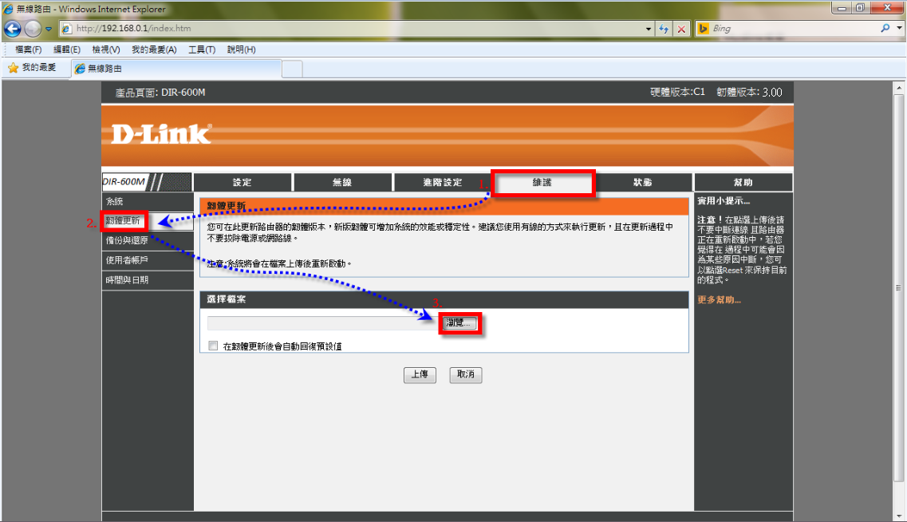Switch to the 維護 tab

click(x=542, y=183)
